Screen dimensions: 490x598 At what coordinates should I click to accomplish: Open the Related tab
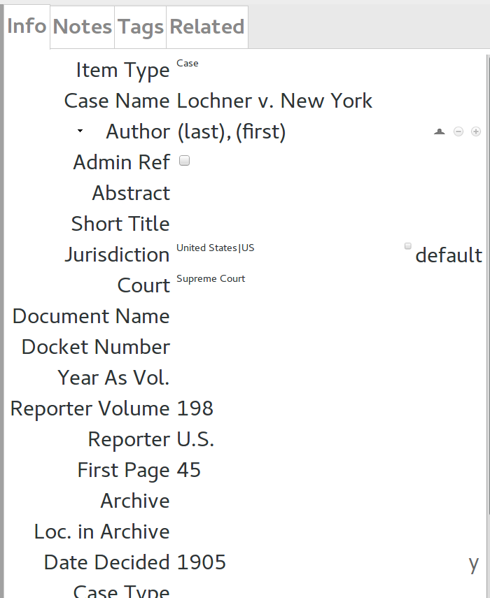[x=207, y=27]
